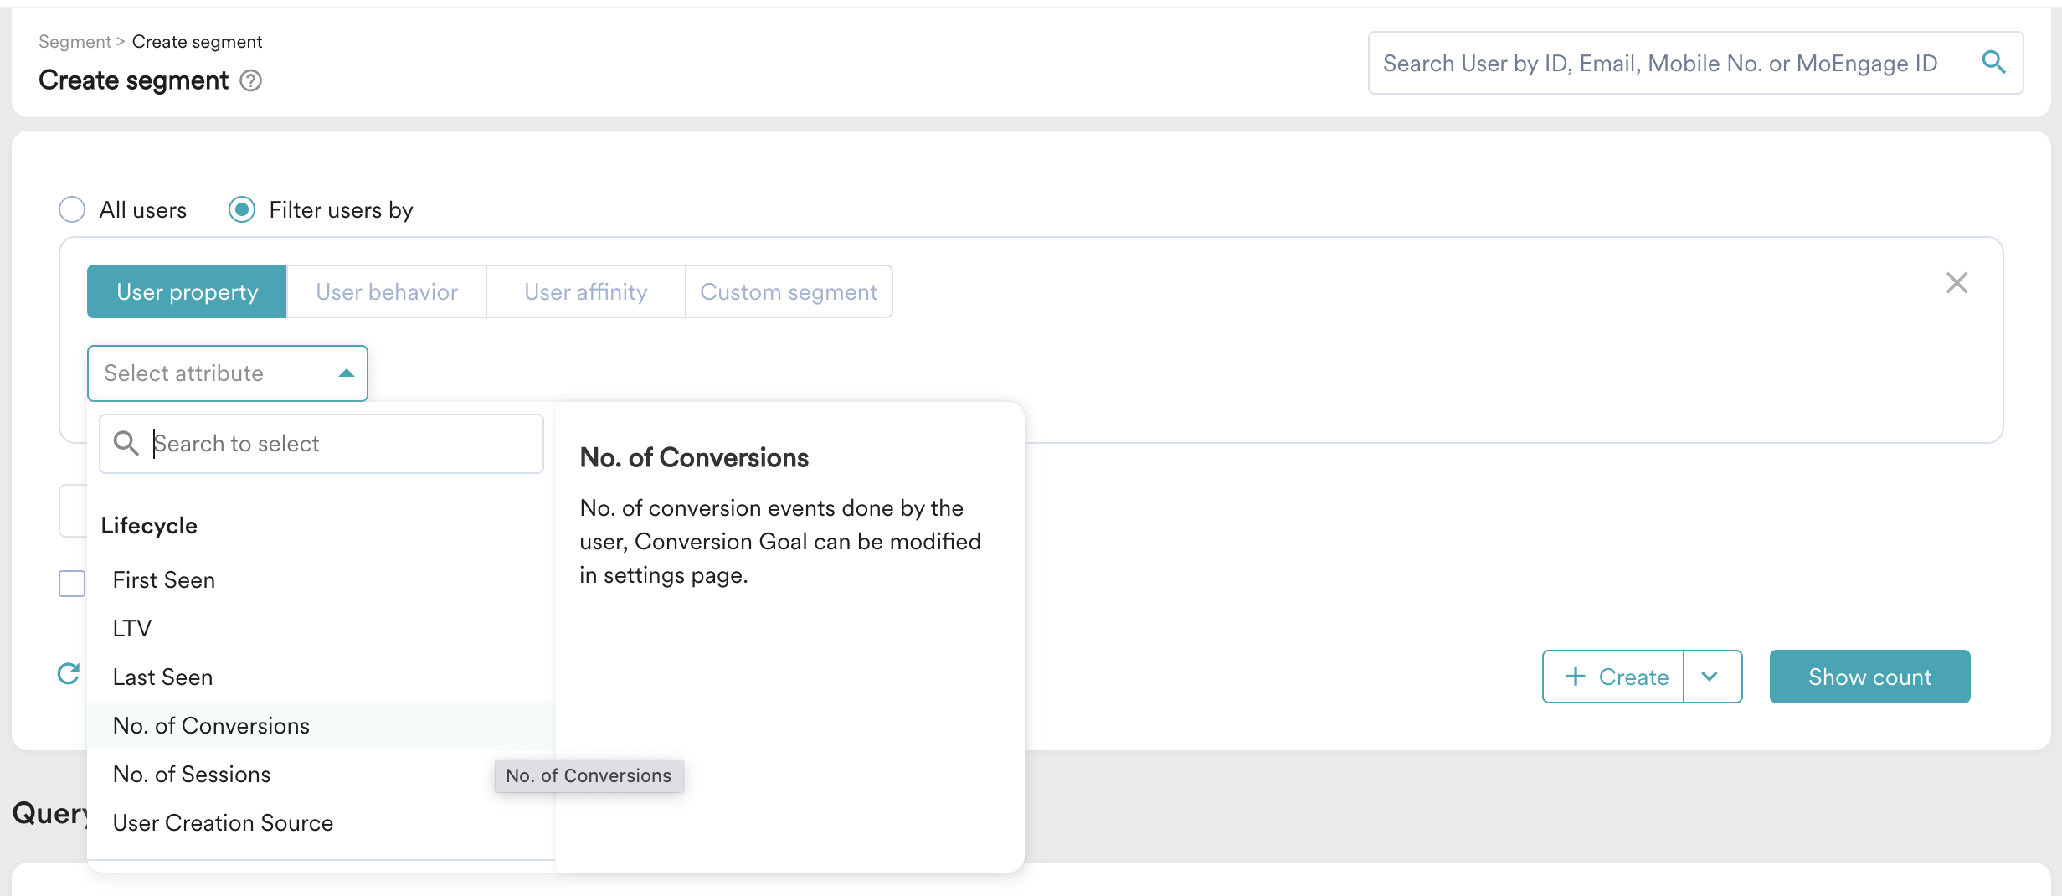
Task: Switch to the Custom segment tab
Action: click(x=788, y=292)
